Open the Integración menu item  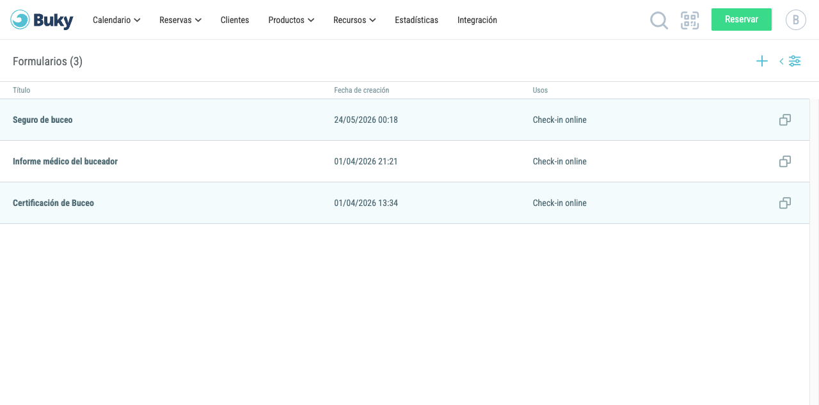[x=477, y=20]
